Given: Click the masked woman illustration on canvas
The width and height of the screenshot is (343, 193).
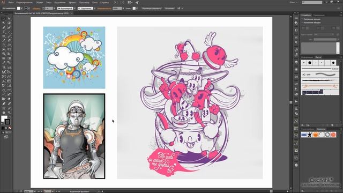Looking at the screenshot, I should [74, 136].
